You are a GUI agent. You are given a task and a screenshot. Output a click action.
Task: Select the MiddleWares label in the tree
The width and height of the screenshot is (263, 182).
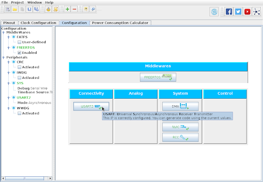(18, 32)
